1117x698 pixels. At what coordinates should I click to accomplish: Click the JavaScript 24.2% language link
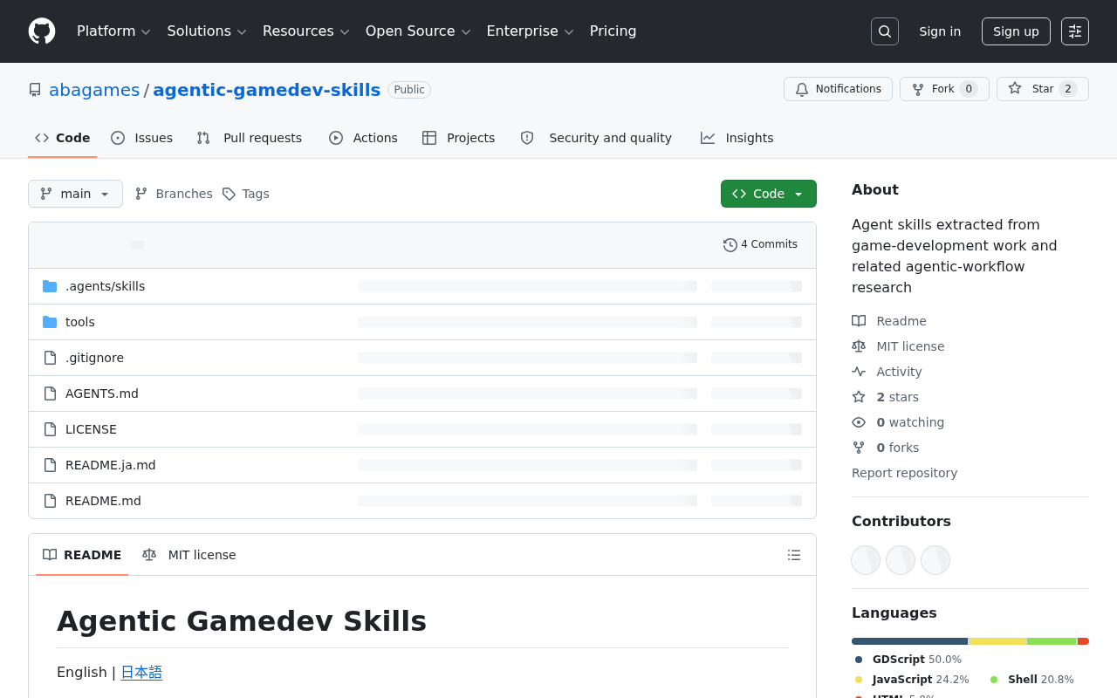(x=912, y=680)
